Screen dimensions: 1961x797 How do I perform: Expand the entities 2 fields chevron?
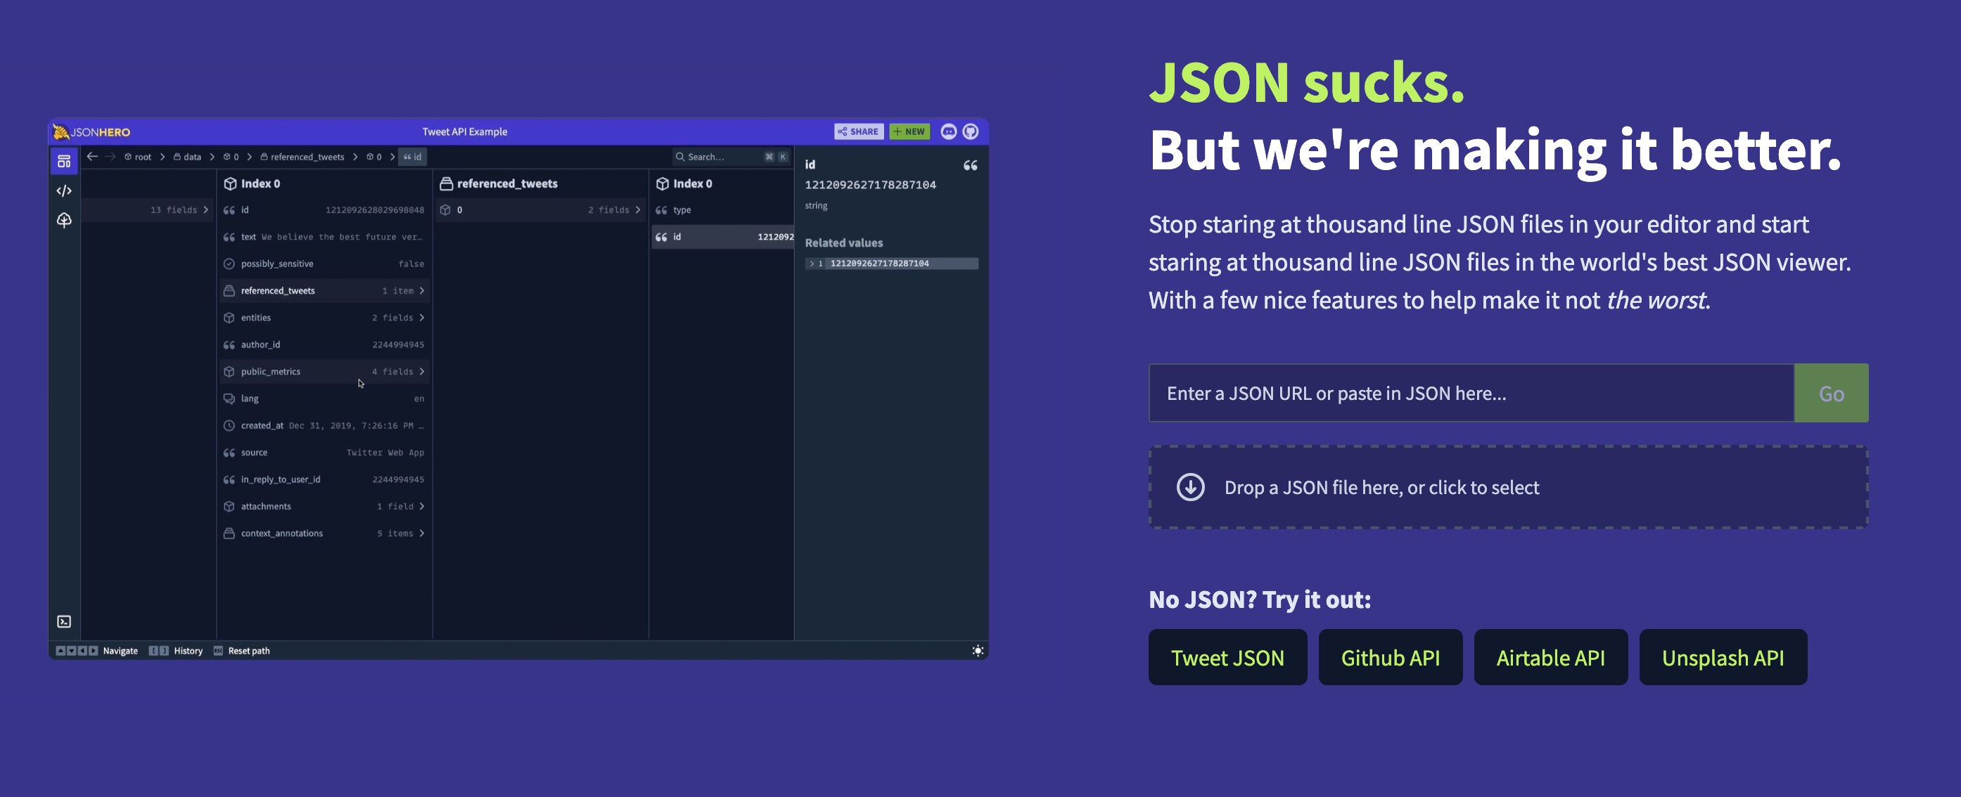tap(422, 318)
